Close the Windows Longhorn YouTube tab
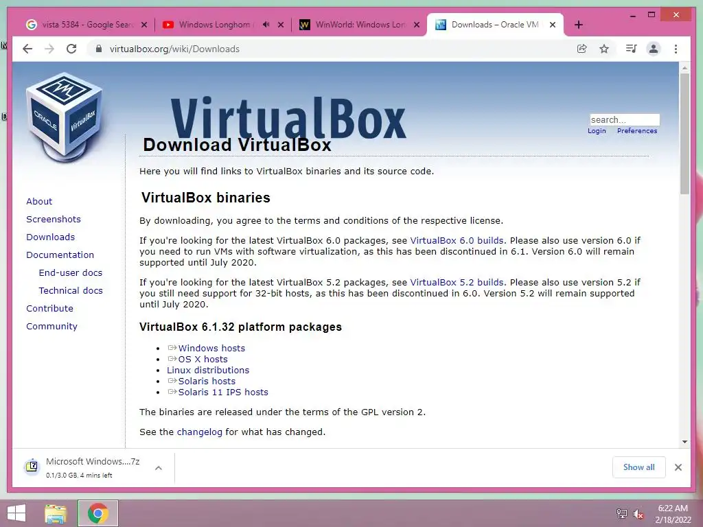 (x=281, y=25)
